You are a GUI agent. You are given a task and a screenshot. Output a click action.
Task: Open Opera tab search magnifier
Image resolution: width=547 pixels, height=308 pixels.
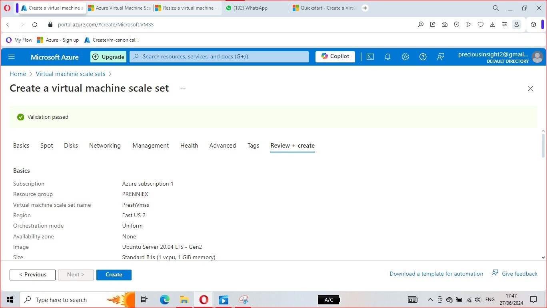coord(495,8)
